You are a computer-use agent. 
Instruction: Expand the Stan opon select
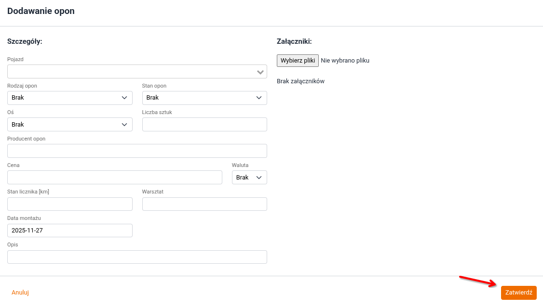click(204, 98)
